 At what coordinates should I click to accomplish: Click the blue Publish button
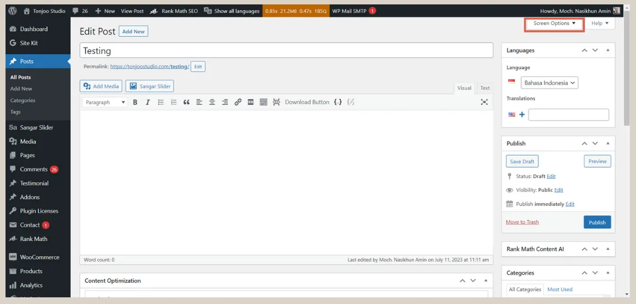point(597,222)
